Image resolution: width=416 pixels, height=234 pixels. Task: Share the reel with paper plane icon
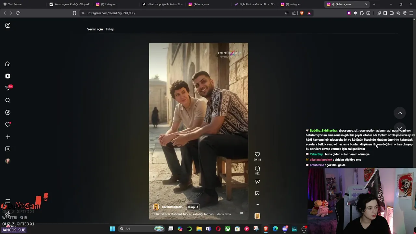tap(257, 182)
